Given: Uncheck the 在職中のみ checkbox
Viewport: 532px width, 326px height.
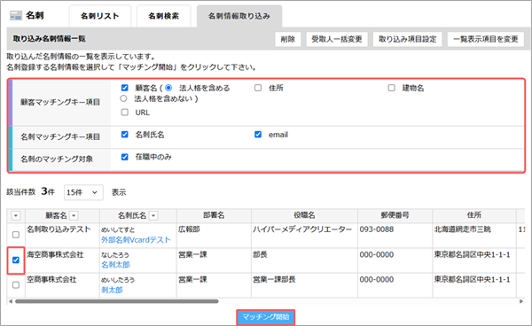Looking at the screenshot, I should [124, 157].
